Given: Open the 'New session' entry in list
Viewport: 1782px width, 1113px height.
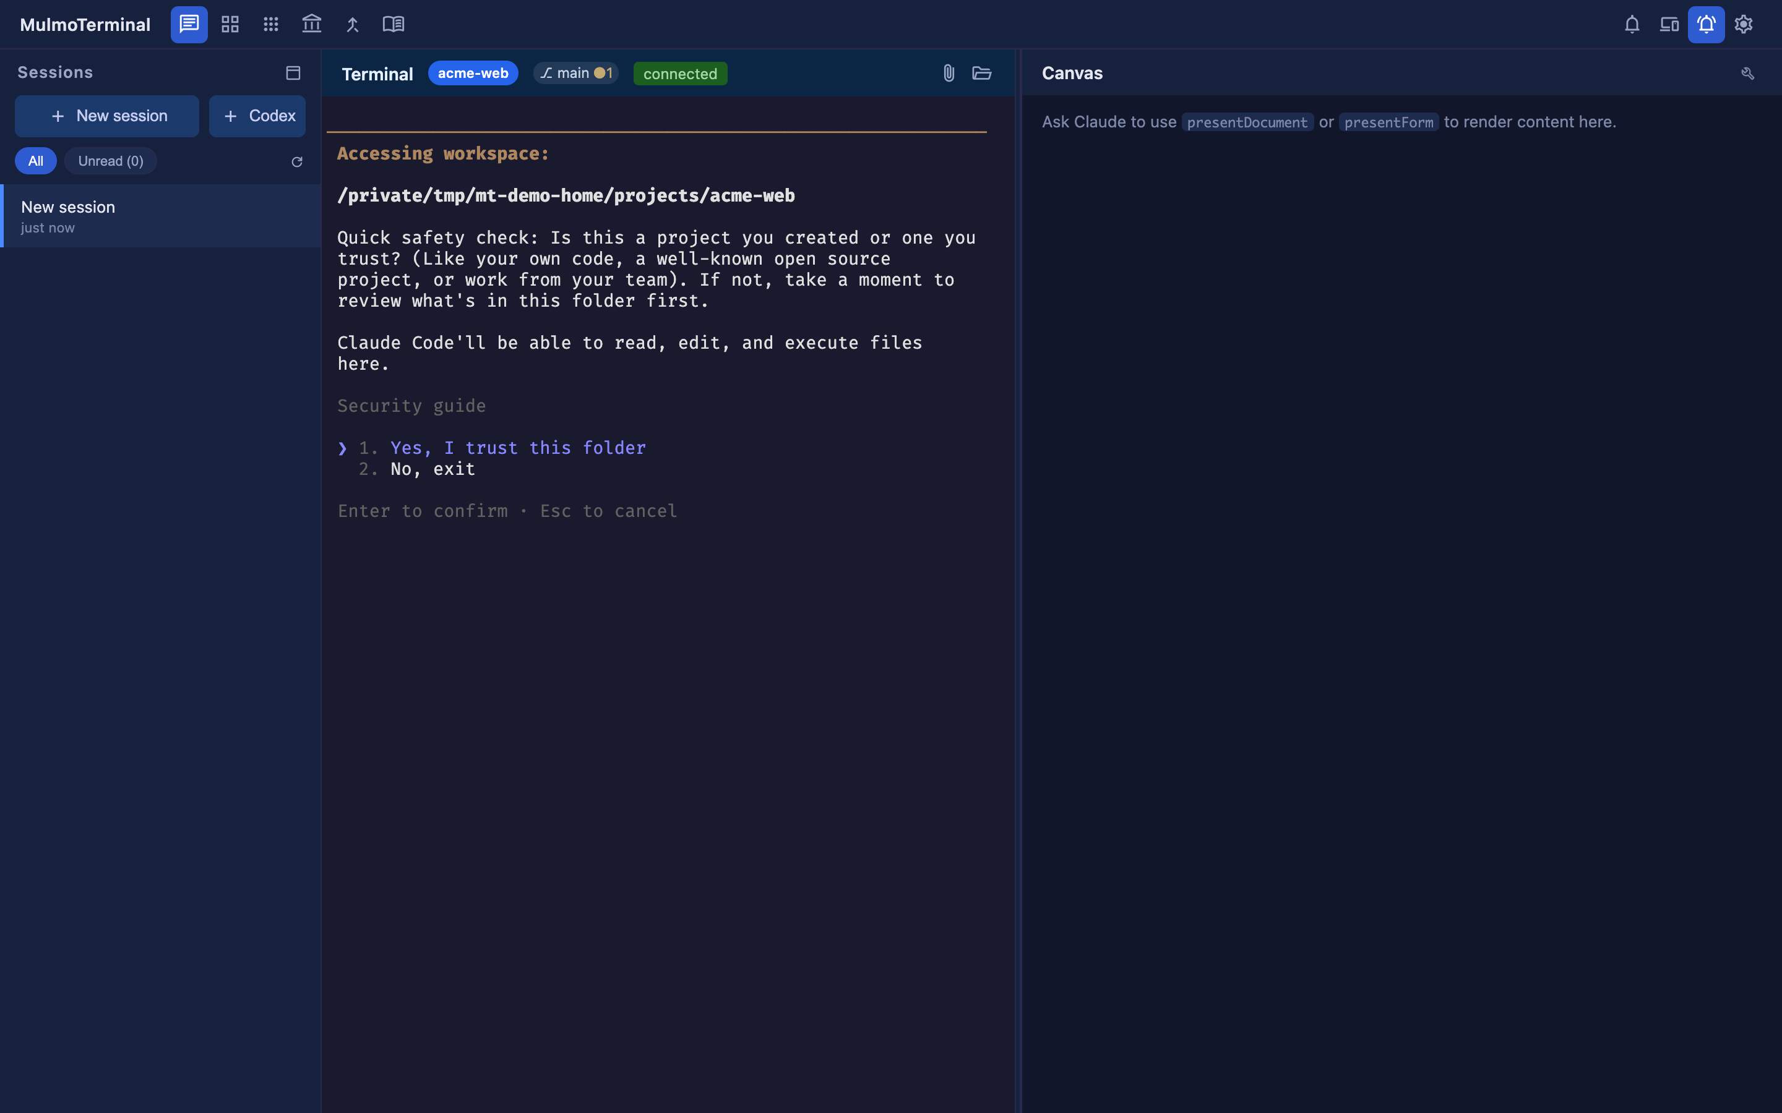Looking at the screenshot, I should 160,216.
